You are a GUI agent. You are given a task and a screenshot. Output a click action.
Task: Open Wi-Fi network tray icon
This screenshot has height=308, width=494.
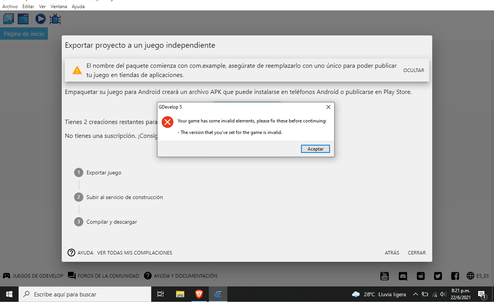coord(435,294)
